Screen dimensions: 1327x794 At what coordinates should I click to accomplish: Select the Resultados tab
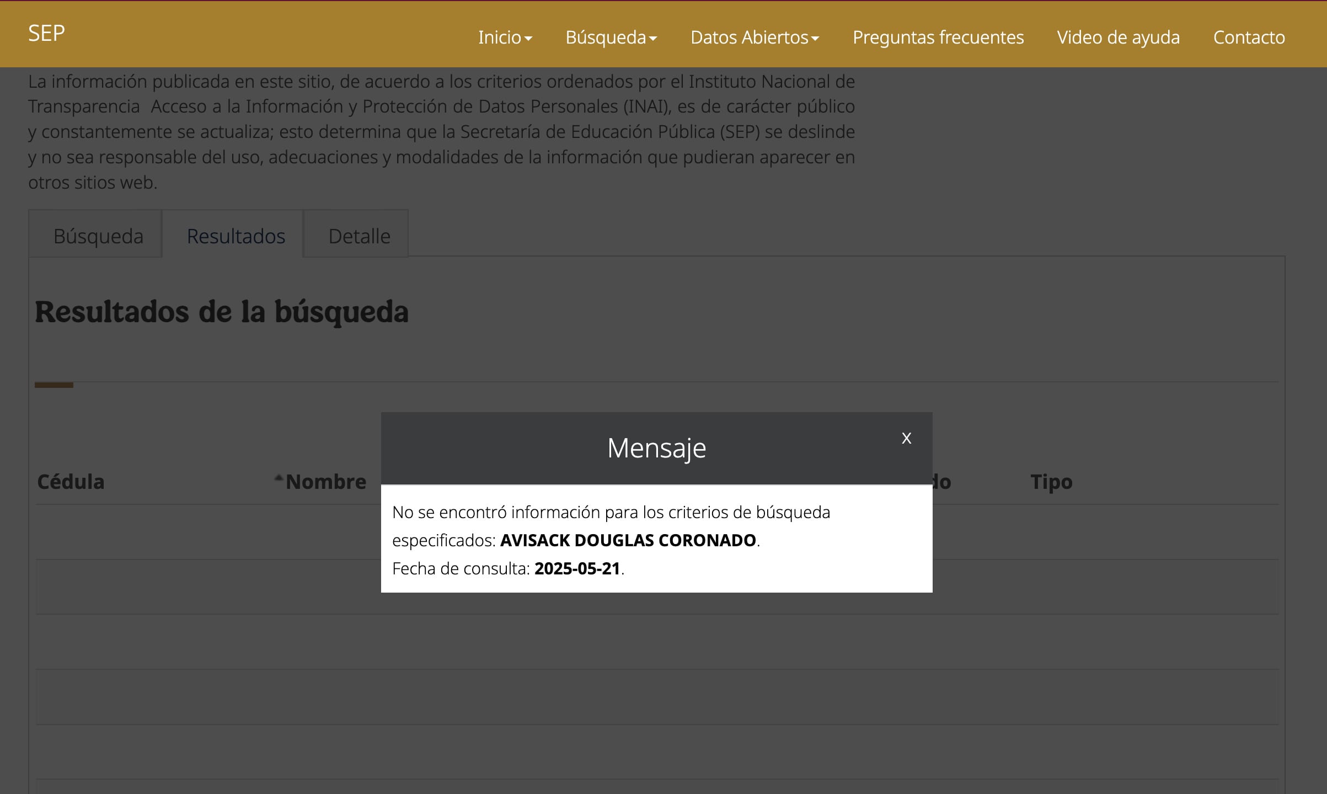236,236
